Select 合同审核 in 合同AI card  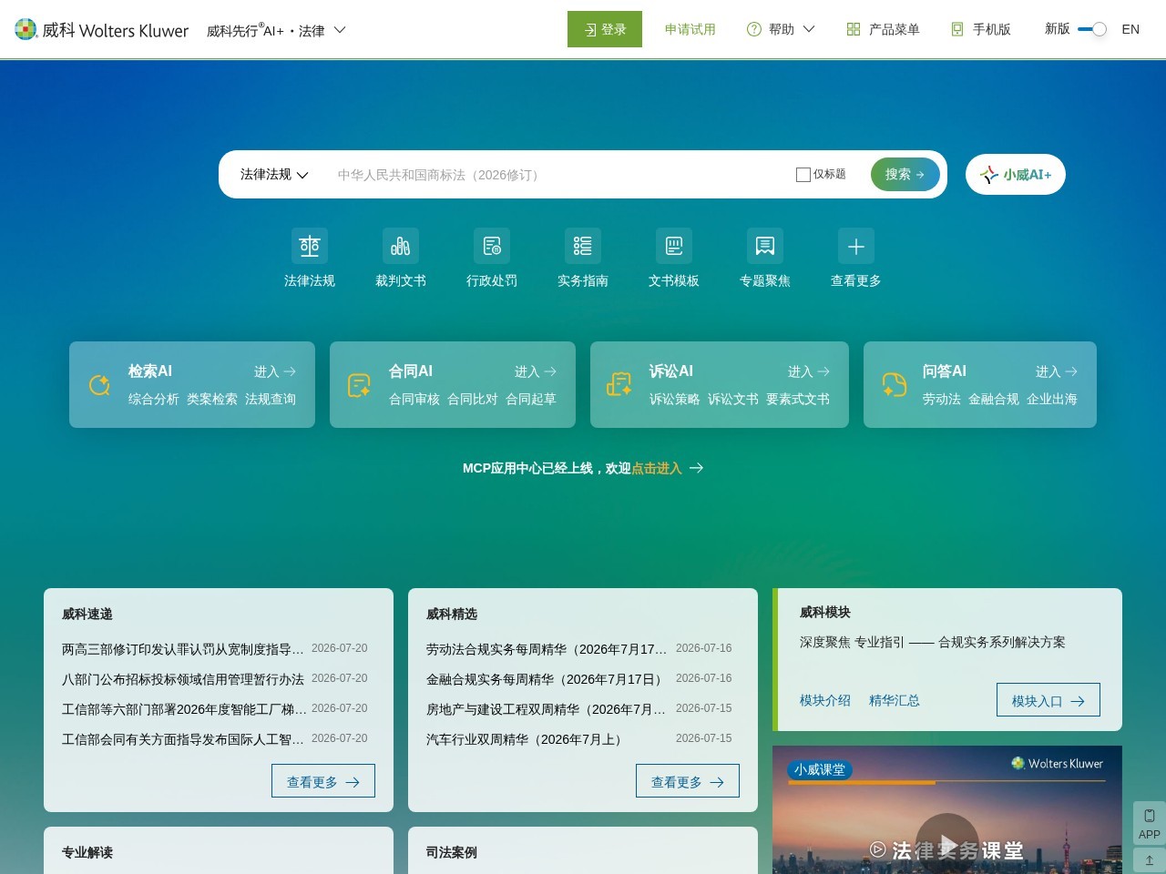coord(414,399)
